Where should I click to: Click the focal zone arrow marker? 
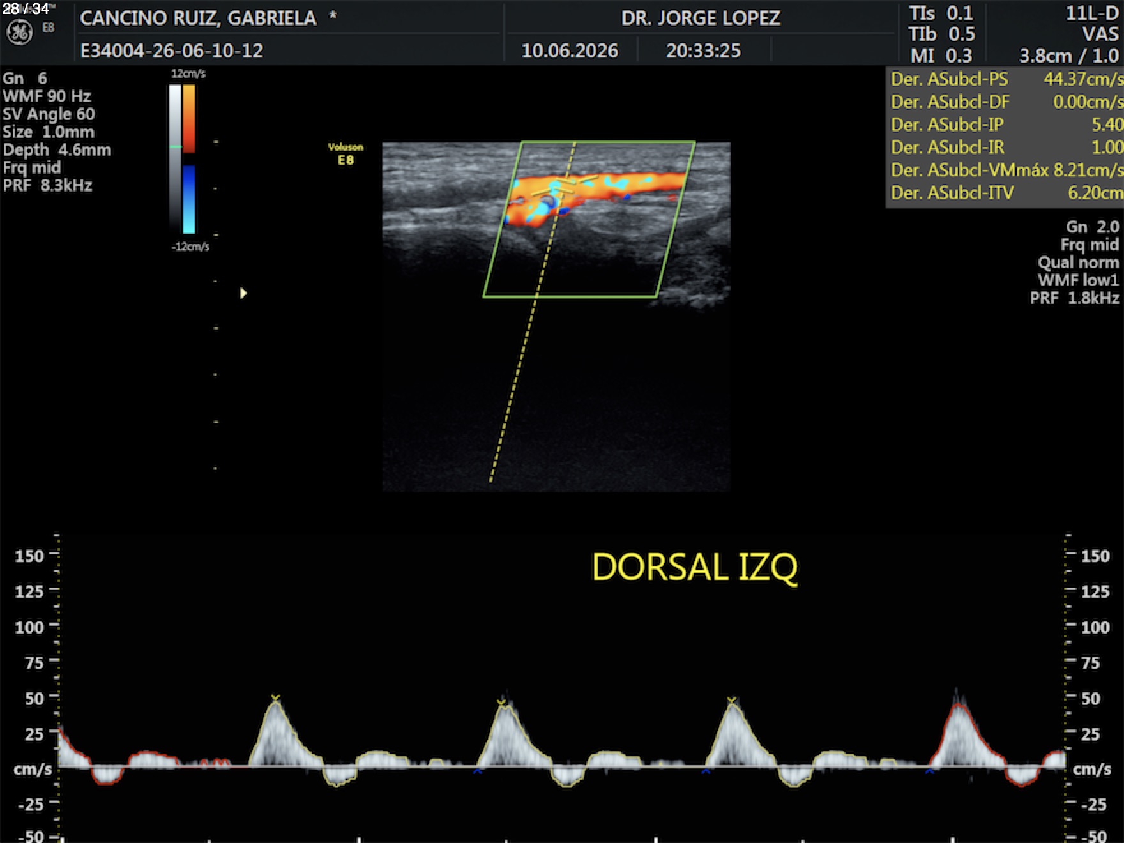(243, 293)
